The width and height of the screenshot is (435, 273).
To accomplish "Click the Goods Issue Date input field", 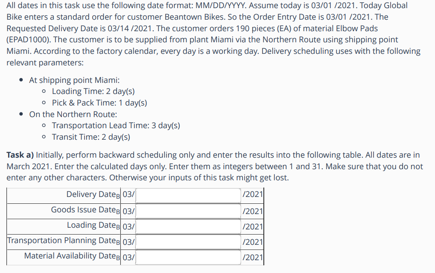I will [x=188, y=210].
